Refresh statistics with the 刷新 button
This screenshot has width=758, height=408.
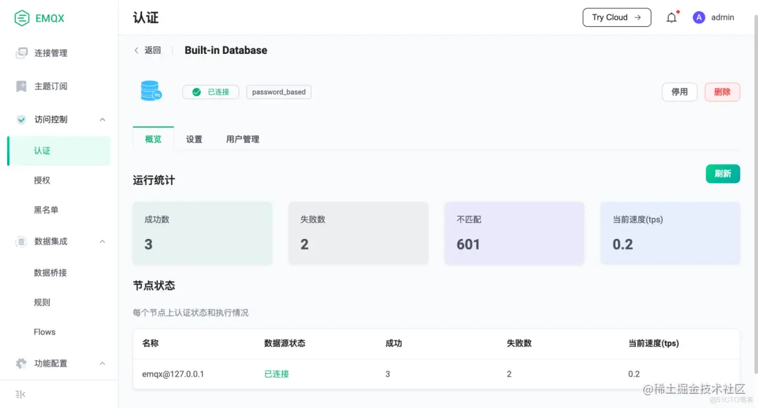pyautogui.click(x=723, y=174)
